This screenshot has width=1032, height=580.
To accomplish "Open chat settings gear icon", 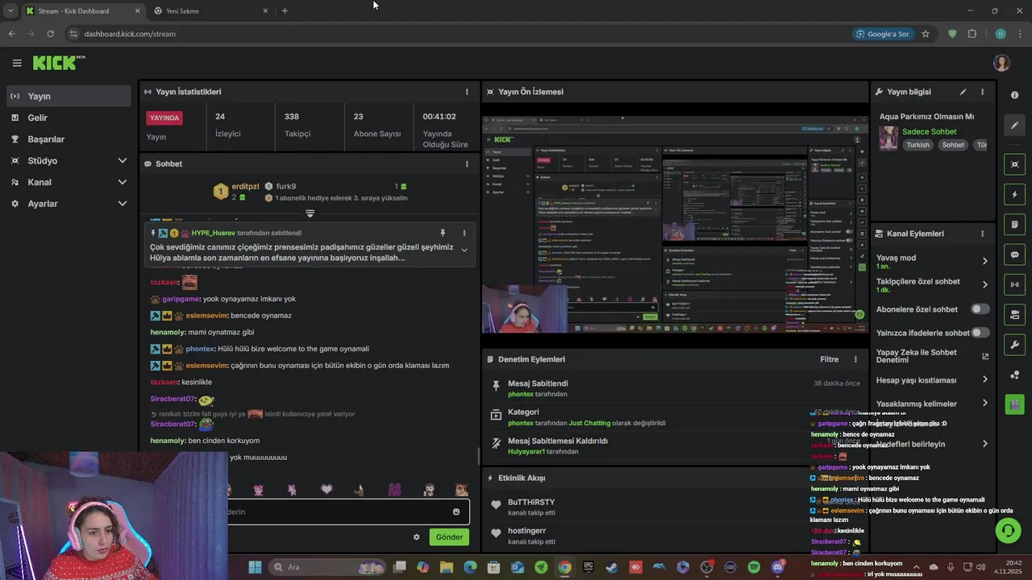I will 416,537.
